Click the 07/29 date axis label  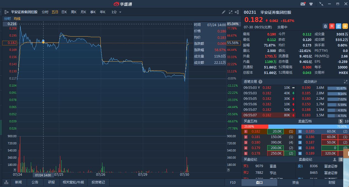click(x=143, y=175)
